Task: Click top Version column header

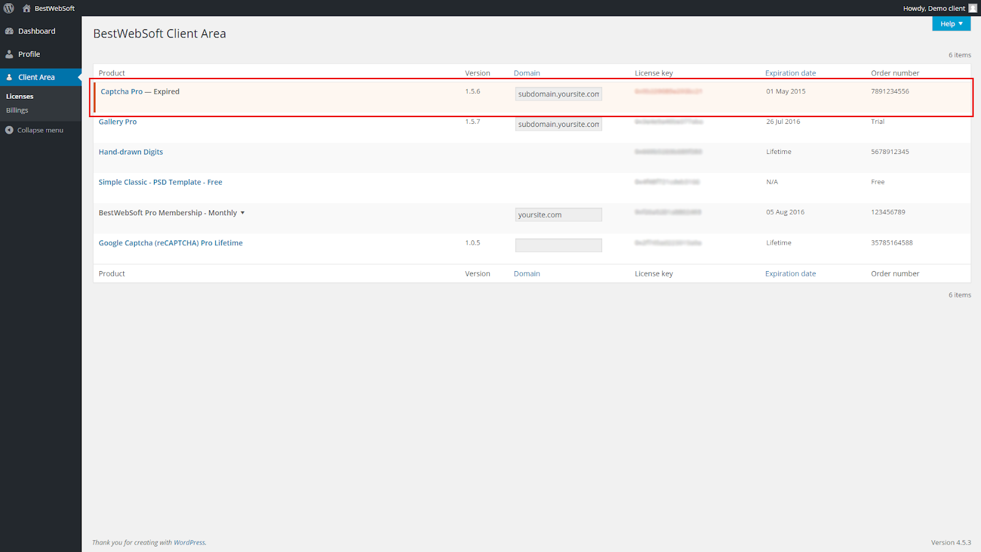Action: tap(478, 73)
